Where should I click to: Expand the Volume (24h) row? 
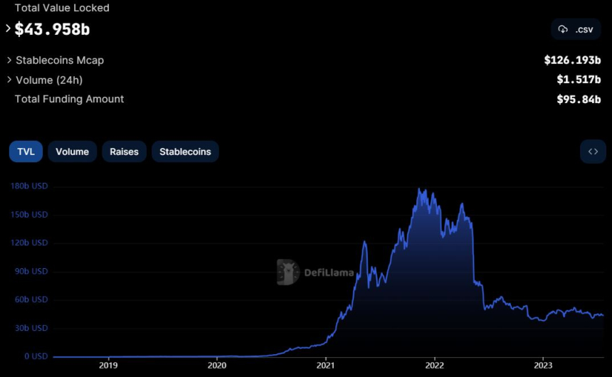coord(9,80)
